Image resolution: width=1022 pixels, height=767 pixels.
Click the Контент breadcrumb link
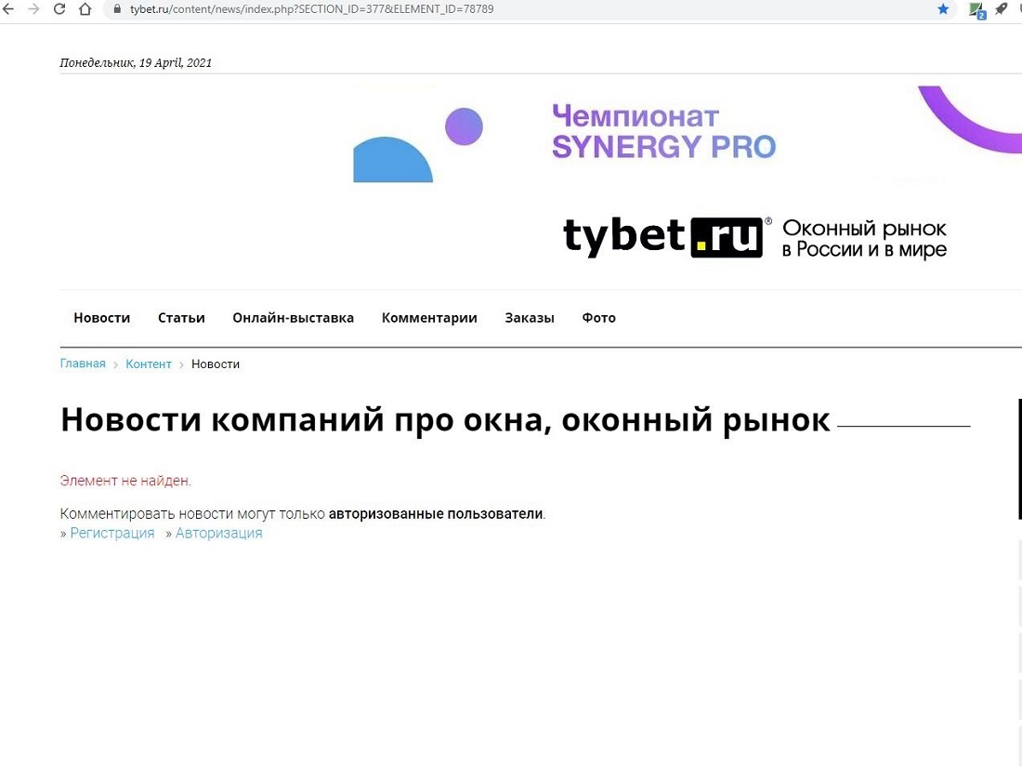(x=149, y=364)
